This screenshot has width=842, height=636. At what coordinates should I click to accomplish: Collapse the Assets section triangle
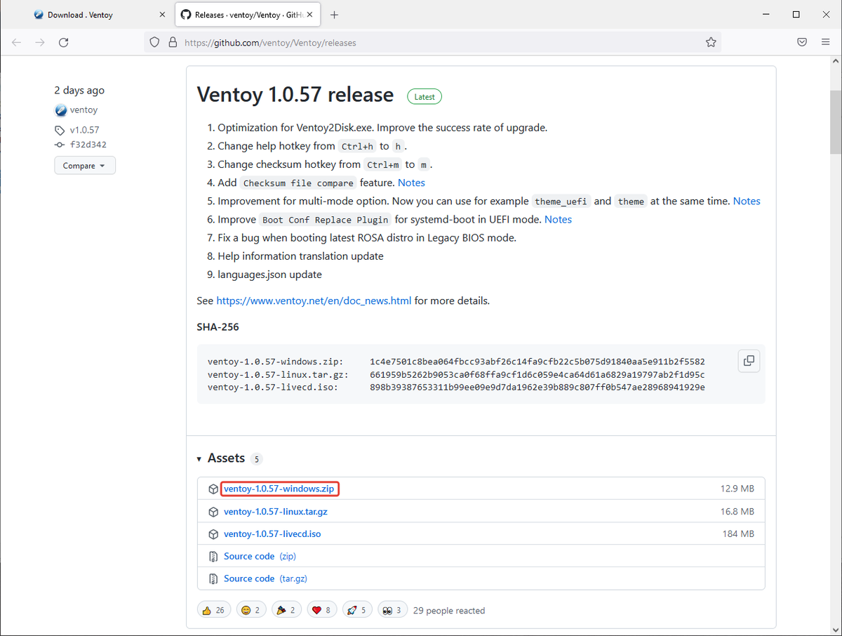[x=200, y=459]
